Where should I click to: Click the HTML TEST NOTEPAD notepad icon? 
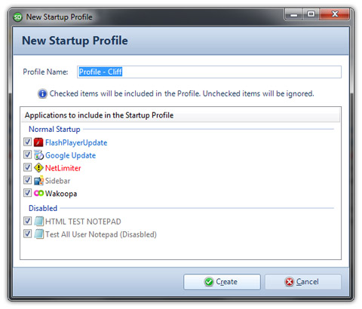[x=38, y=221]
